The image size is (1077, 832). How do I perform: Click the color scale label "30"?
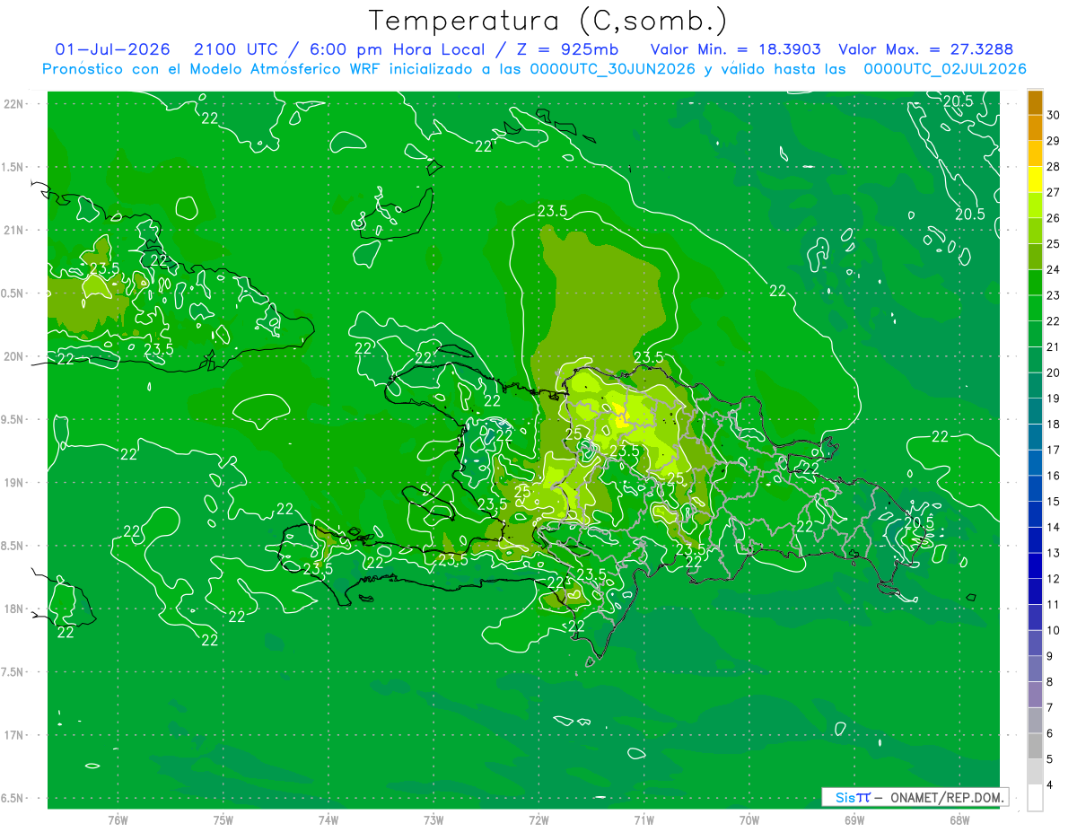(1054, 115)
